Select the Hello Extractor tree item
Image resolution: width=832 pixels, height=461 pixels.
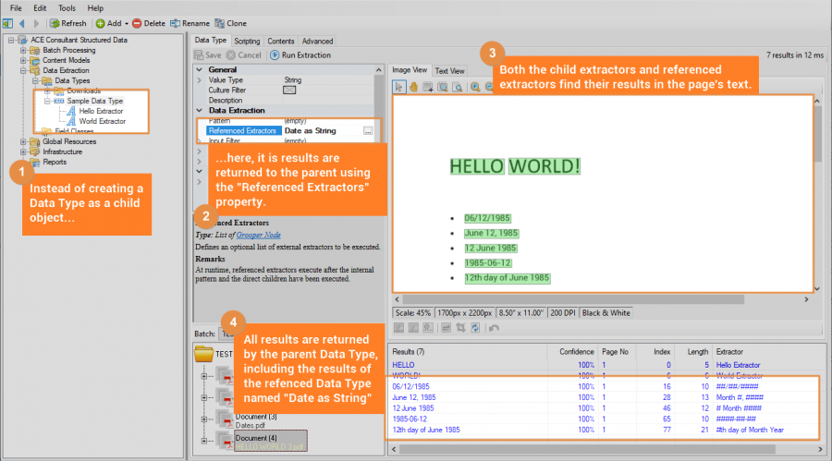[x=102, y=111]
